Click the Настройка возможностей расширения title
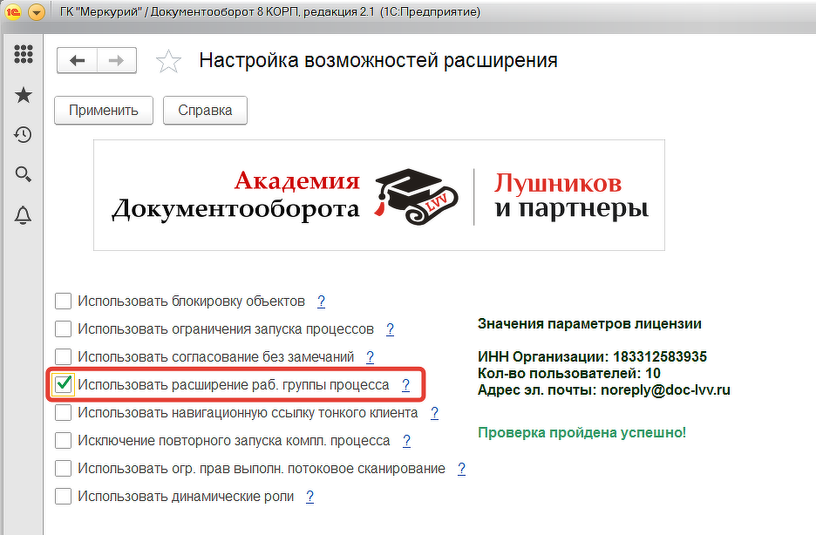Viewport: 816px width, 535px height. [x=378, y=61]
